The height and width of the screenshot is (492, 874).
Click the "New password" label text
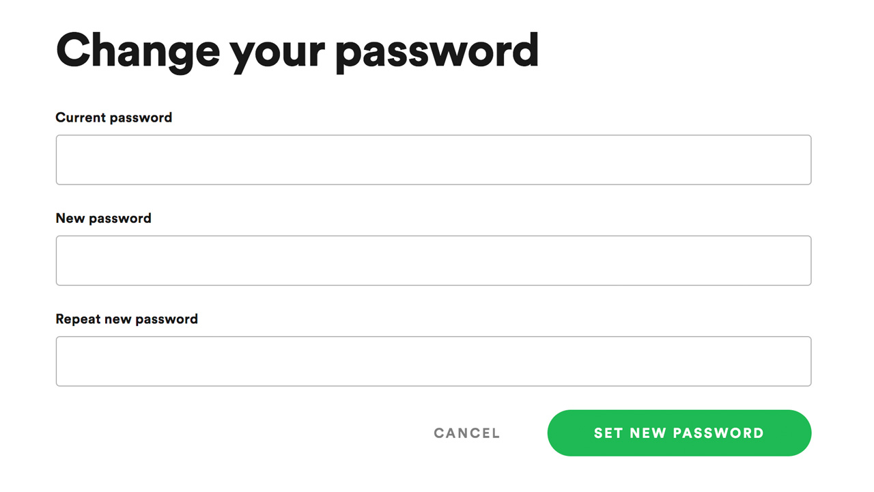coord(104,218)
